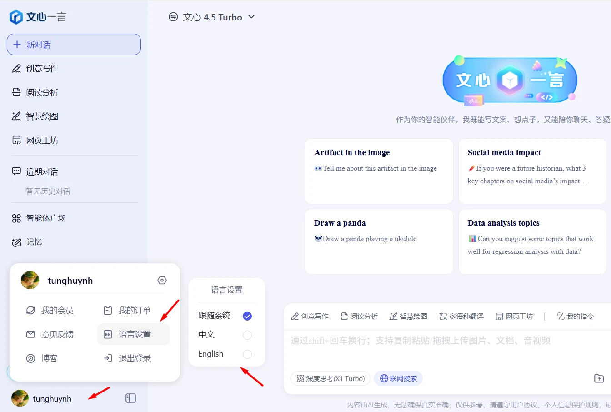Open 智慧绘图 in the sidebar

(x=35, y=116)
